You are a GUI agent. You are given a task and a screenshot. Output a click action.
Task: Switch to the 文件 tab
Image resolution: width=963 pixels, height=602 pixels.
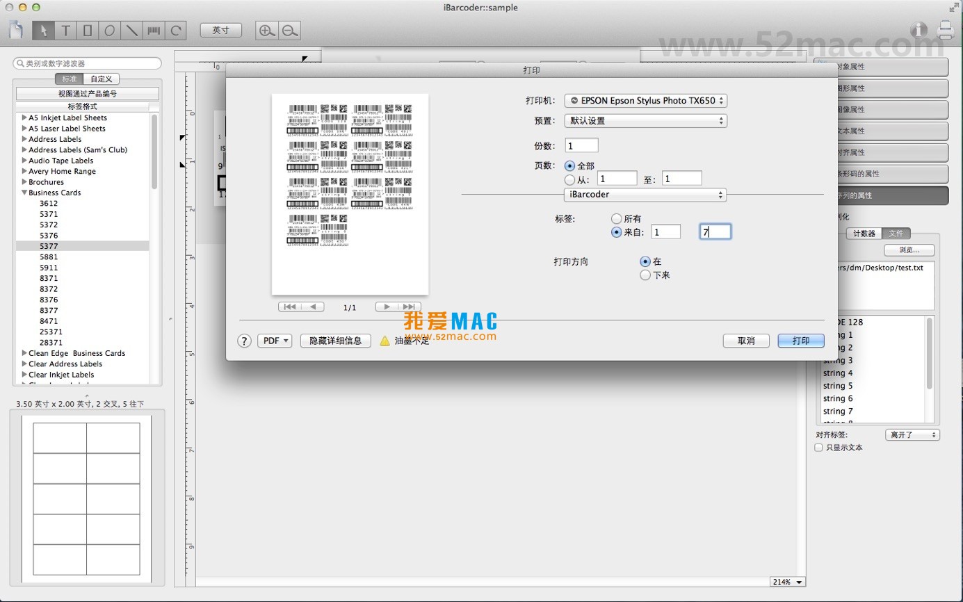[x=896, y=234]
